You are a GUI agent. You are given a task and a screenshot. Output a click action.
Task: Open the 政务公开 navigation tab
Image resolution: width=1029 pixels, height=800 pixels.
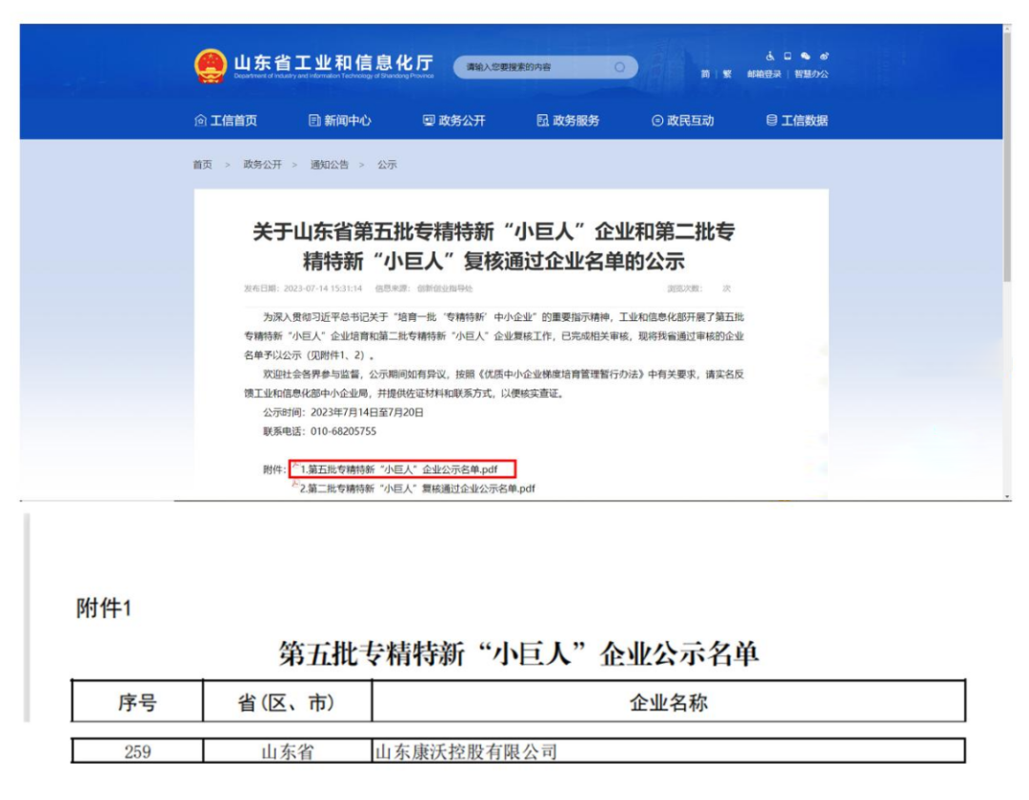(x=454, y=121)
